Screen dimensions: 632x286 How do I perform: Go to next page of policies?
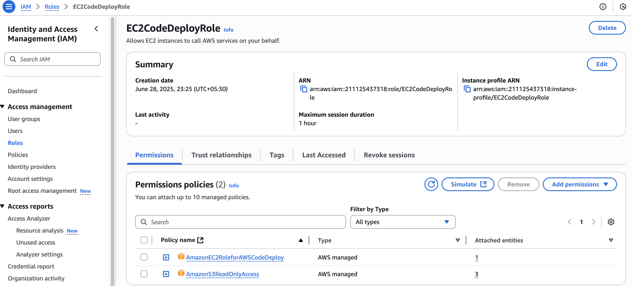click(x=593, y=222)
